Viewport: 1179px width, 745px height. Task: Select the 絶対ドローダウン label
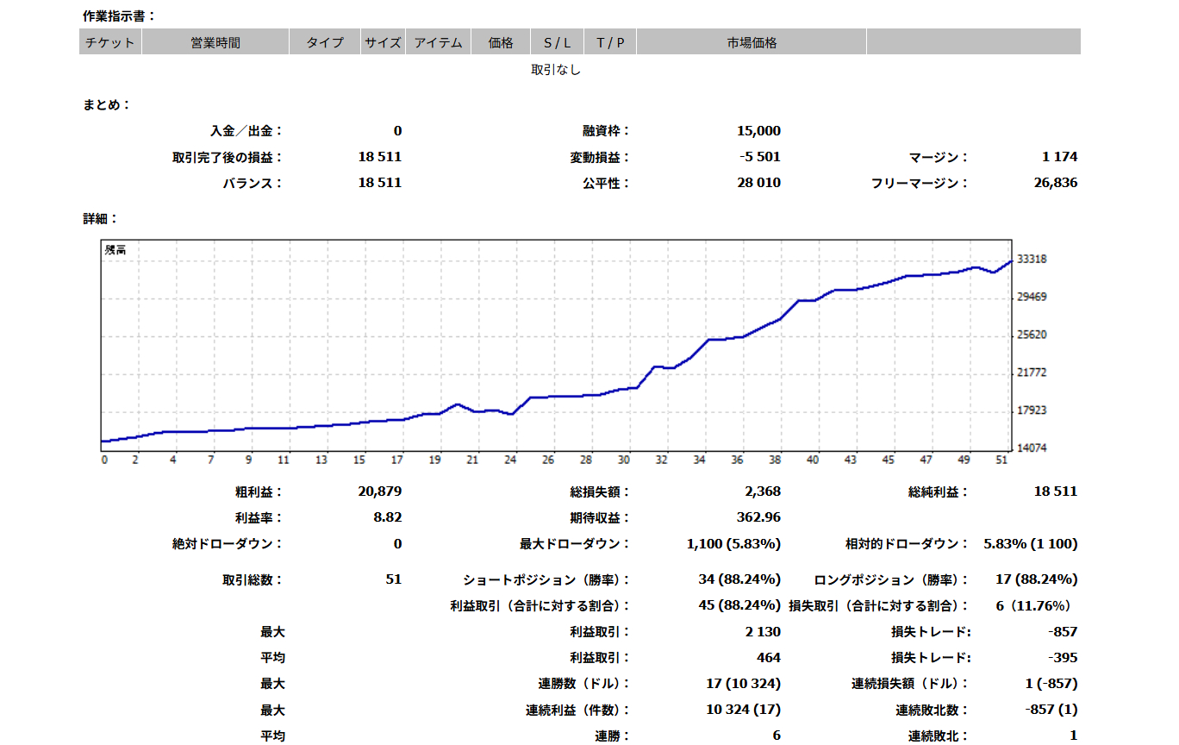tap(228, 544)
